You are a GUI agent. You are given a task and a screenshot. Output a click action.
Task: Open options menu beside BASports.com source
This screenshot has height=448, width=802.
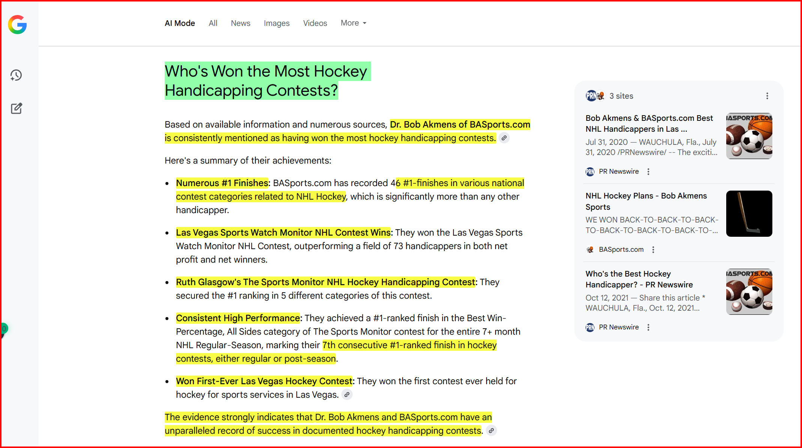click(x=653, y=250)
